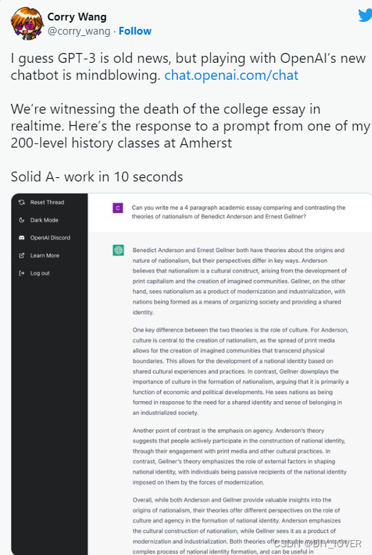Click the user prompt about Anderson and Gellner

coord(239,212)
